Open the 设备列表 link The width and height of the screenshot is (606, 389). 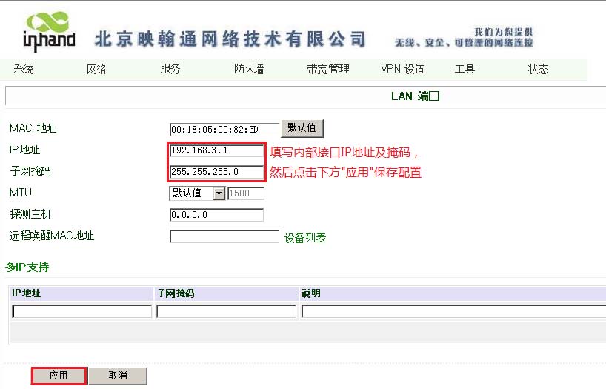point(305,238)
